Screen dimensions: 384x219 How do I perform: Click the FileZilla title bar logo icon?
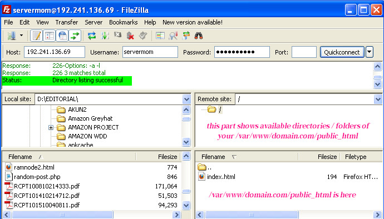(x=7, y=10)
